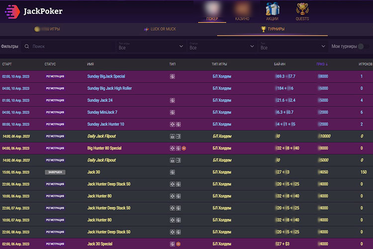Click type icon in Sunday BigJack Special row
The height and width of the screenshot is (249, 373).
172,77
